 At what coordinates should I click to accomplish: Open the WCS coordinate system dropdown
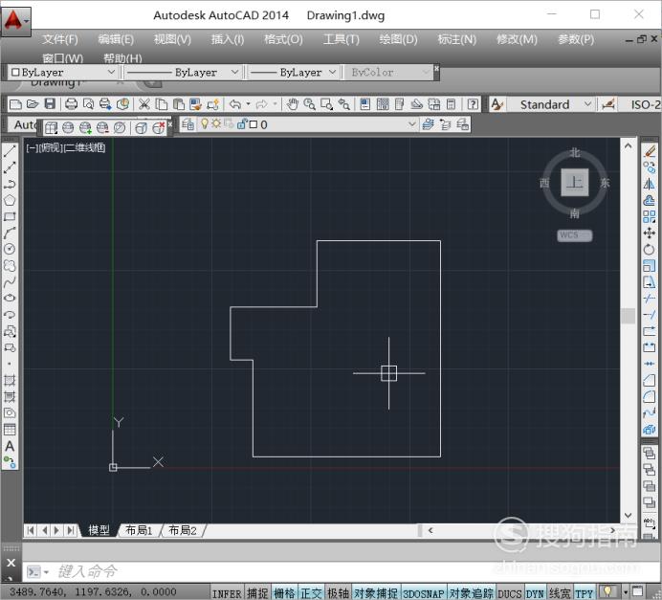click(x=574, y=235)
